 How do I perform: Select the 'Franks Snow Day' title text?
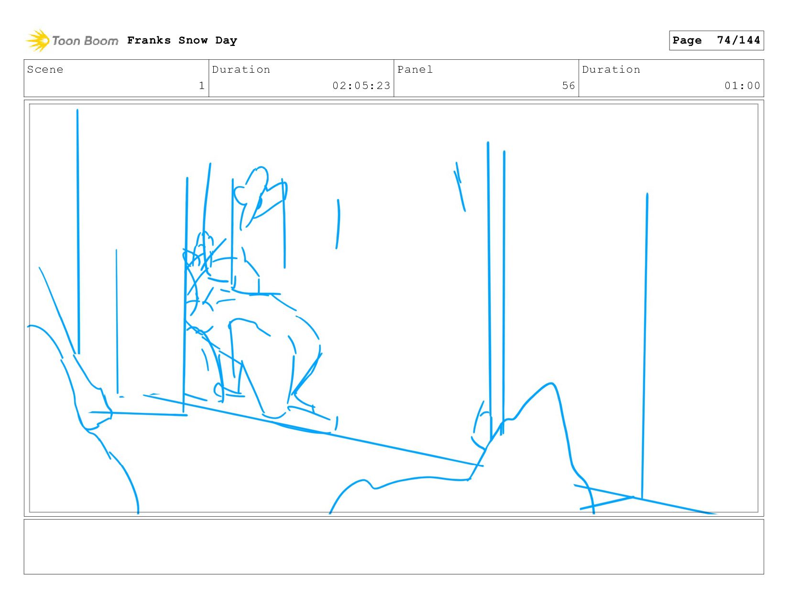(x=182, y=40)
